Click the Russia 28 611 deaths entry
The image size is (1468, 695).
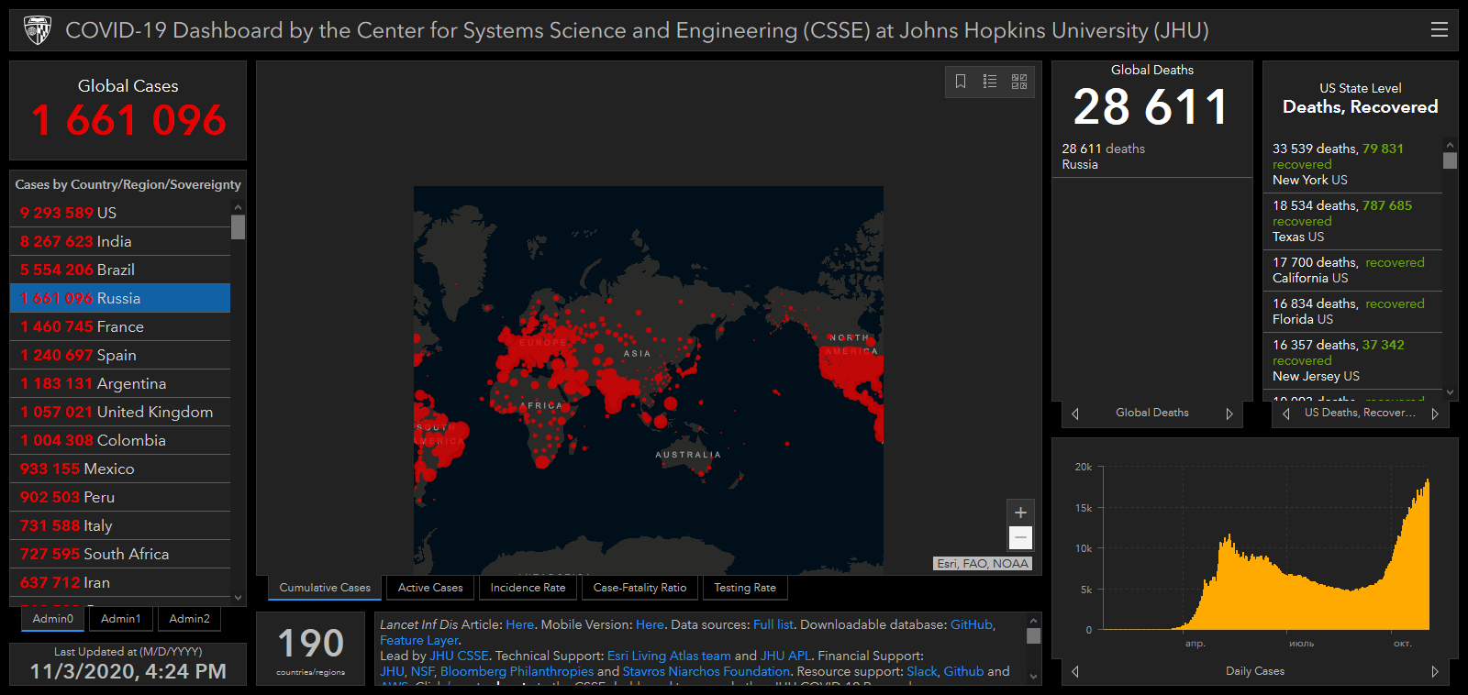1152,157
